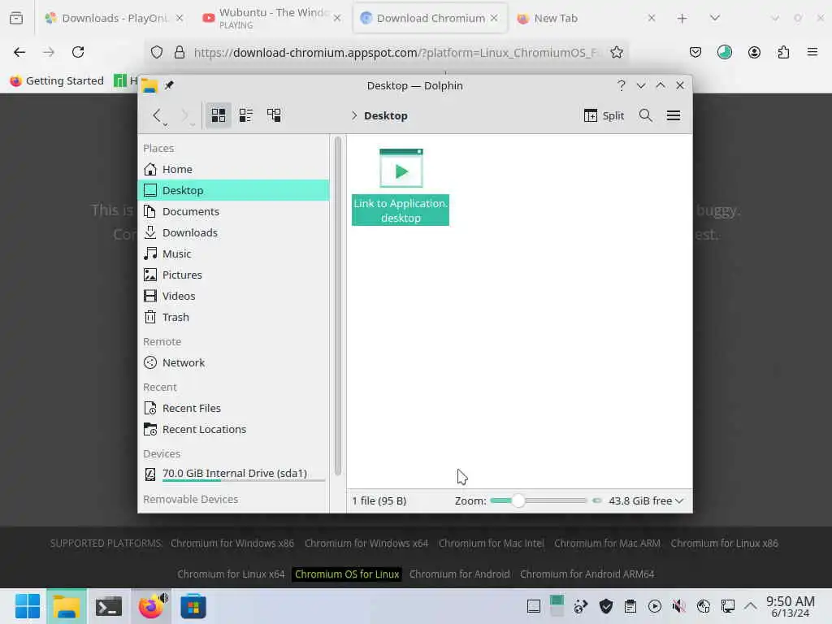832x624 pixels.
Task: Open Chromium for Windows x86 link
Action: click(232, 544)
